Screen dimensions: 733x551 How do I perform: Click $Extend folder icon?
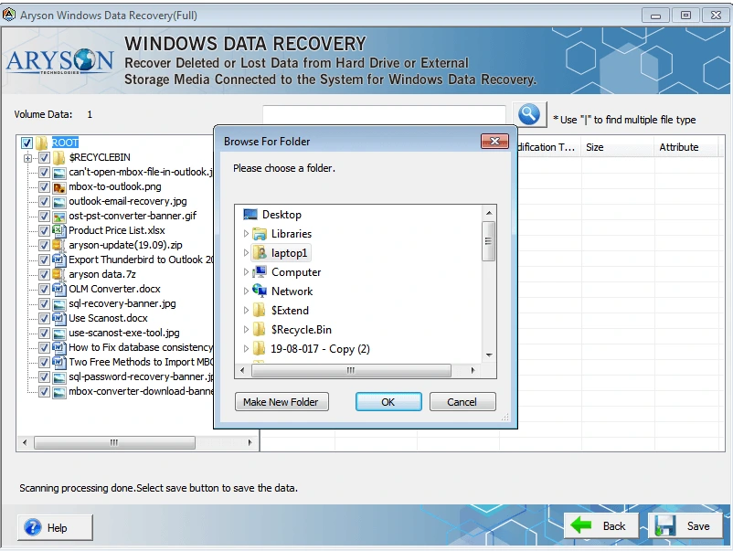click(259, 311)
